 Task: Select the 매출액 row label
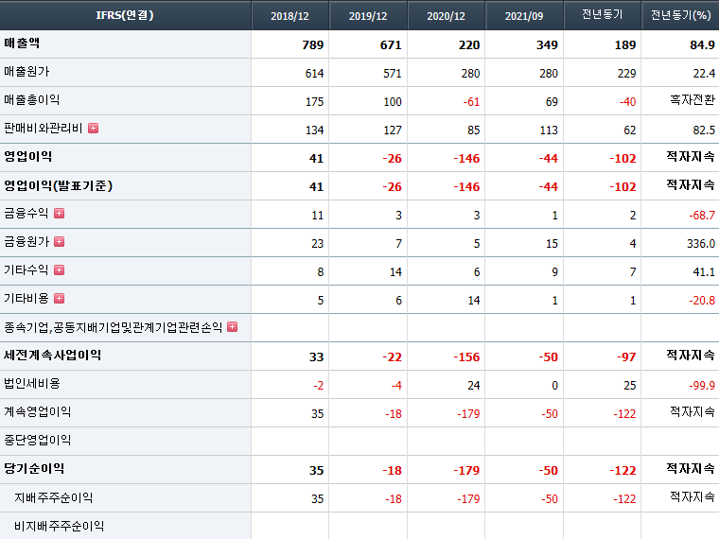[22, 43]
